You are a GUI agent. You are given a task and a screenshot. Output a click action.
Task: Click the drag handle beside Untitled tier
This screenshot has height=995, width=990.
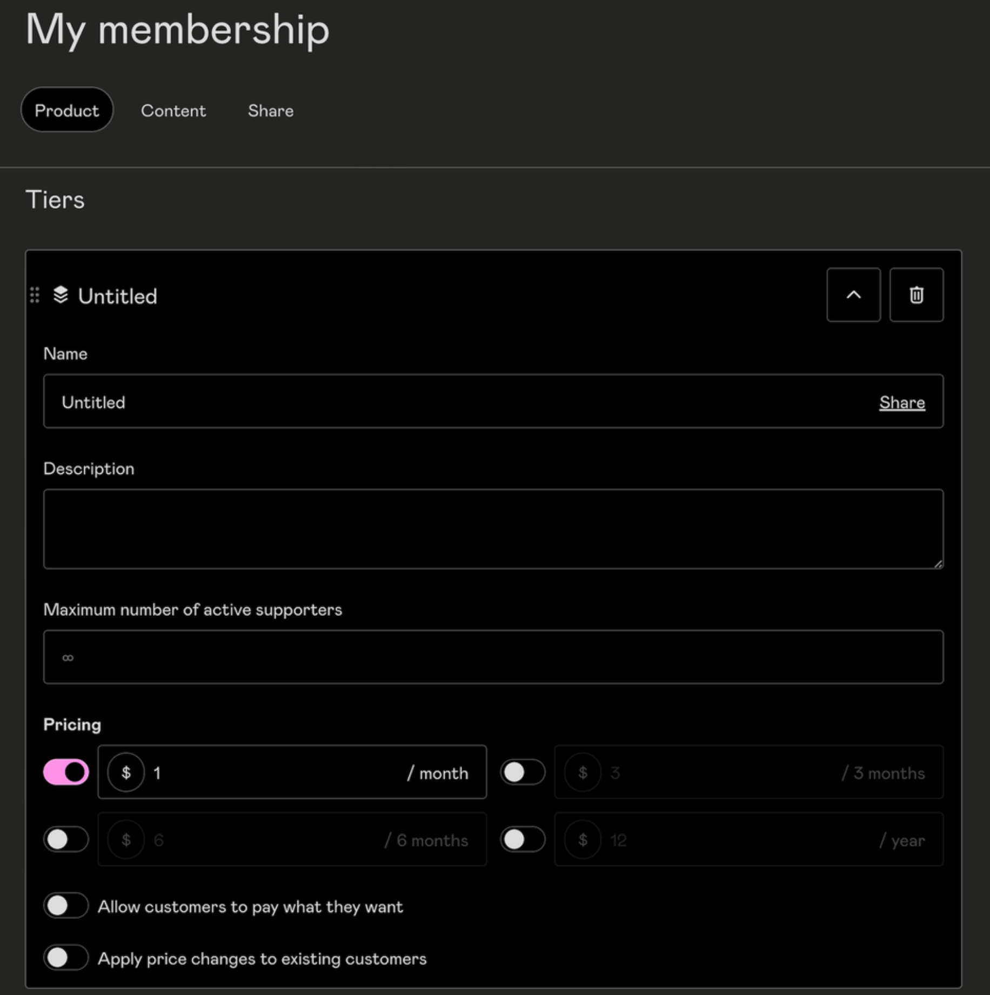[x=35, y=295]
